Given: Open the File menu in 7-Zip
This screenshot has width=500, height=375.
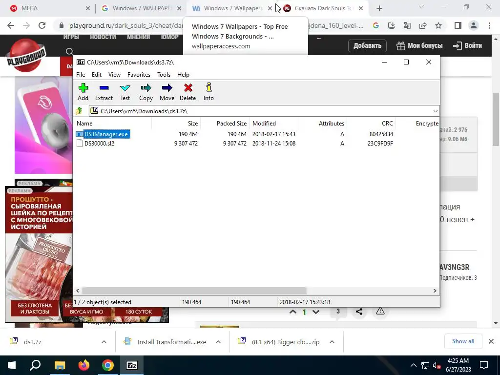Looking at the screenshot, I should tap(81, 75).
